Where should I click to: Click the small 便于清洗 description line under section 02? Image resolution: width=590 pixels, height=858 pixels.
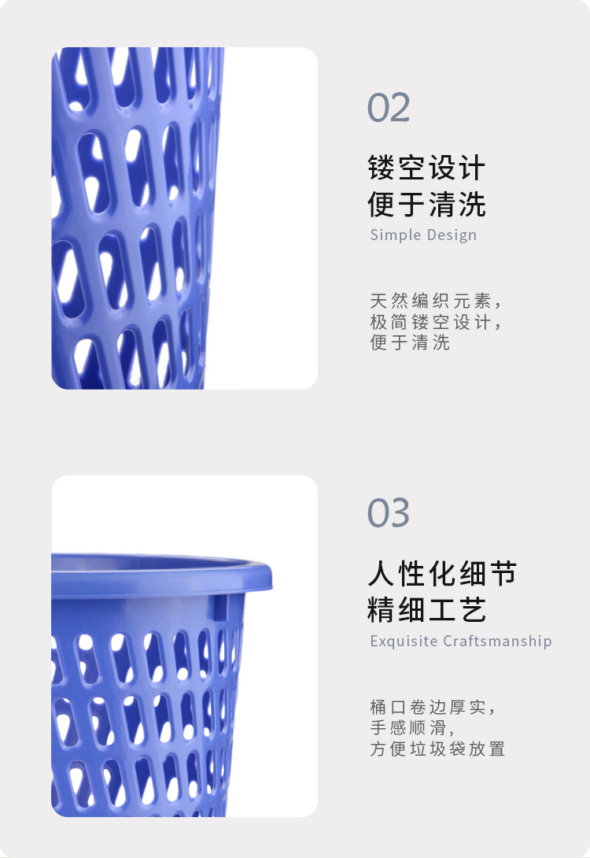click(410, 342)
